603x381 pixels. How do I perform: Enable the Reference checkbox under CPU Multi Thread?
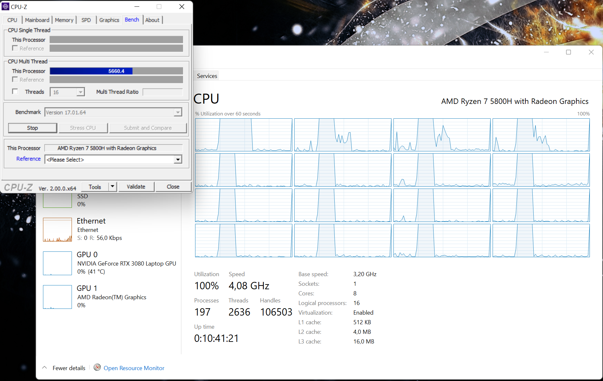point(15,79)
